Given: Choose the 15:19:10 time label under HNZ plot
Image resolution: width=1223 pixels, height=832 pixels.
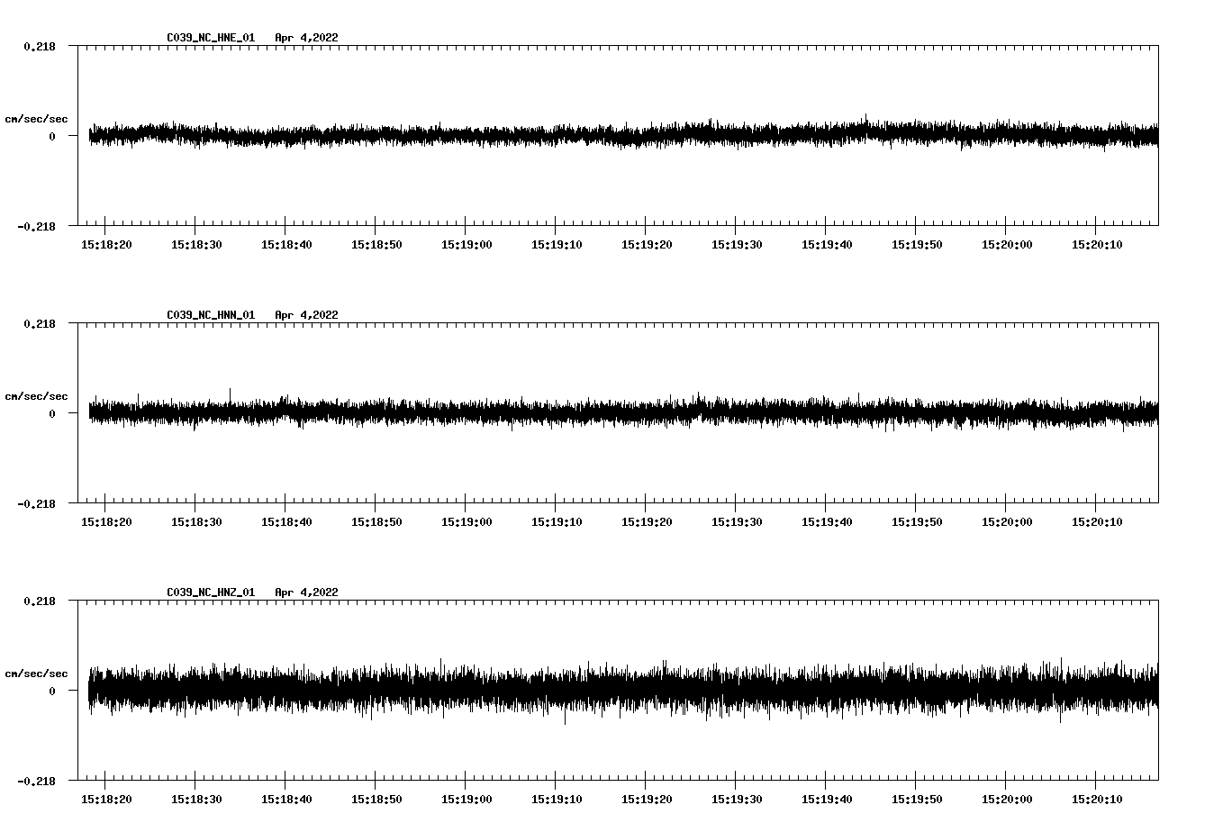Looking at the screenshot, I should coord(557,800).
